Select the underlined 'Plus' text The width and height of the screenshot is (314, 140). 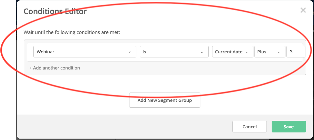[262, 52]
